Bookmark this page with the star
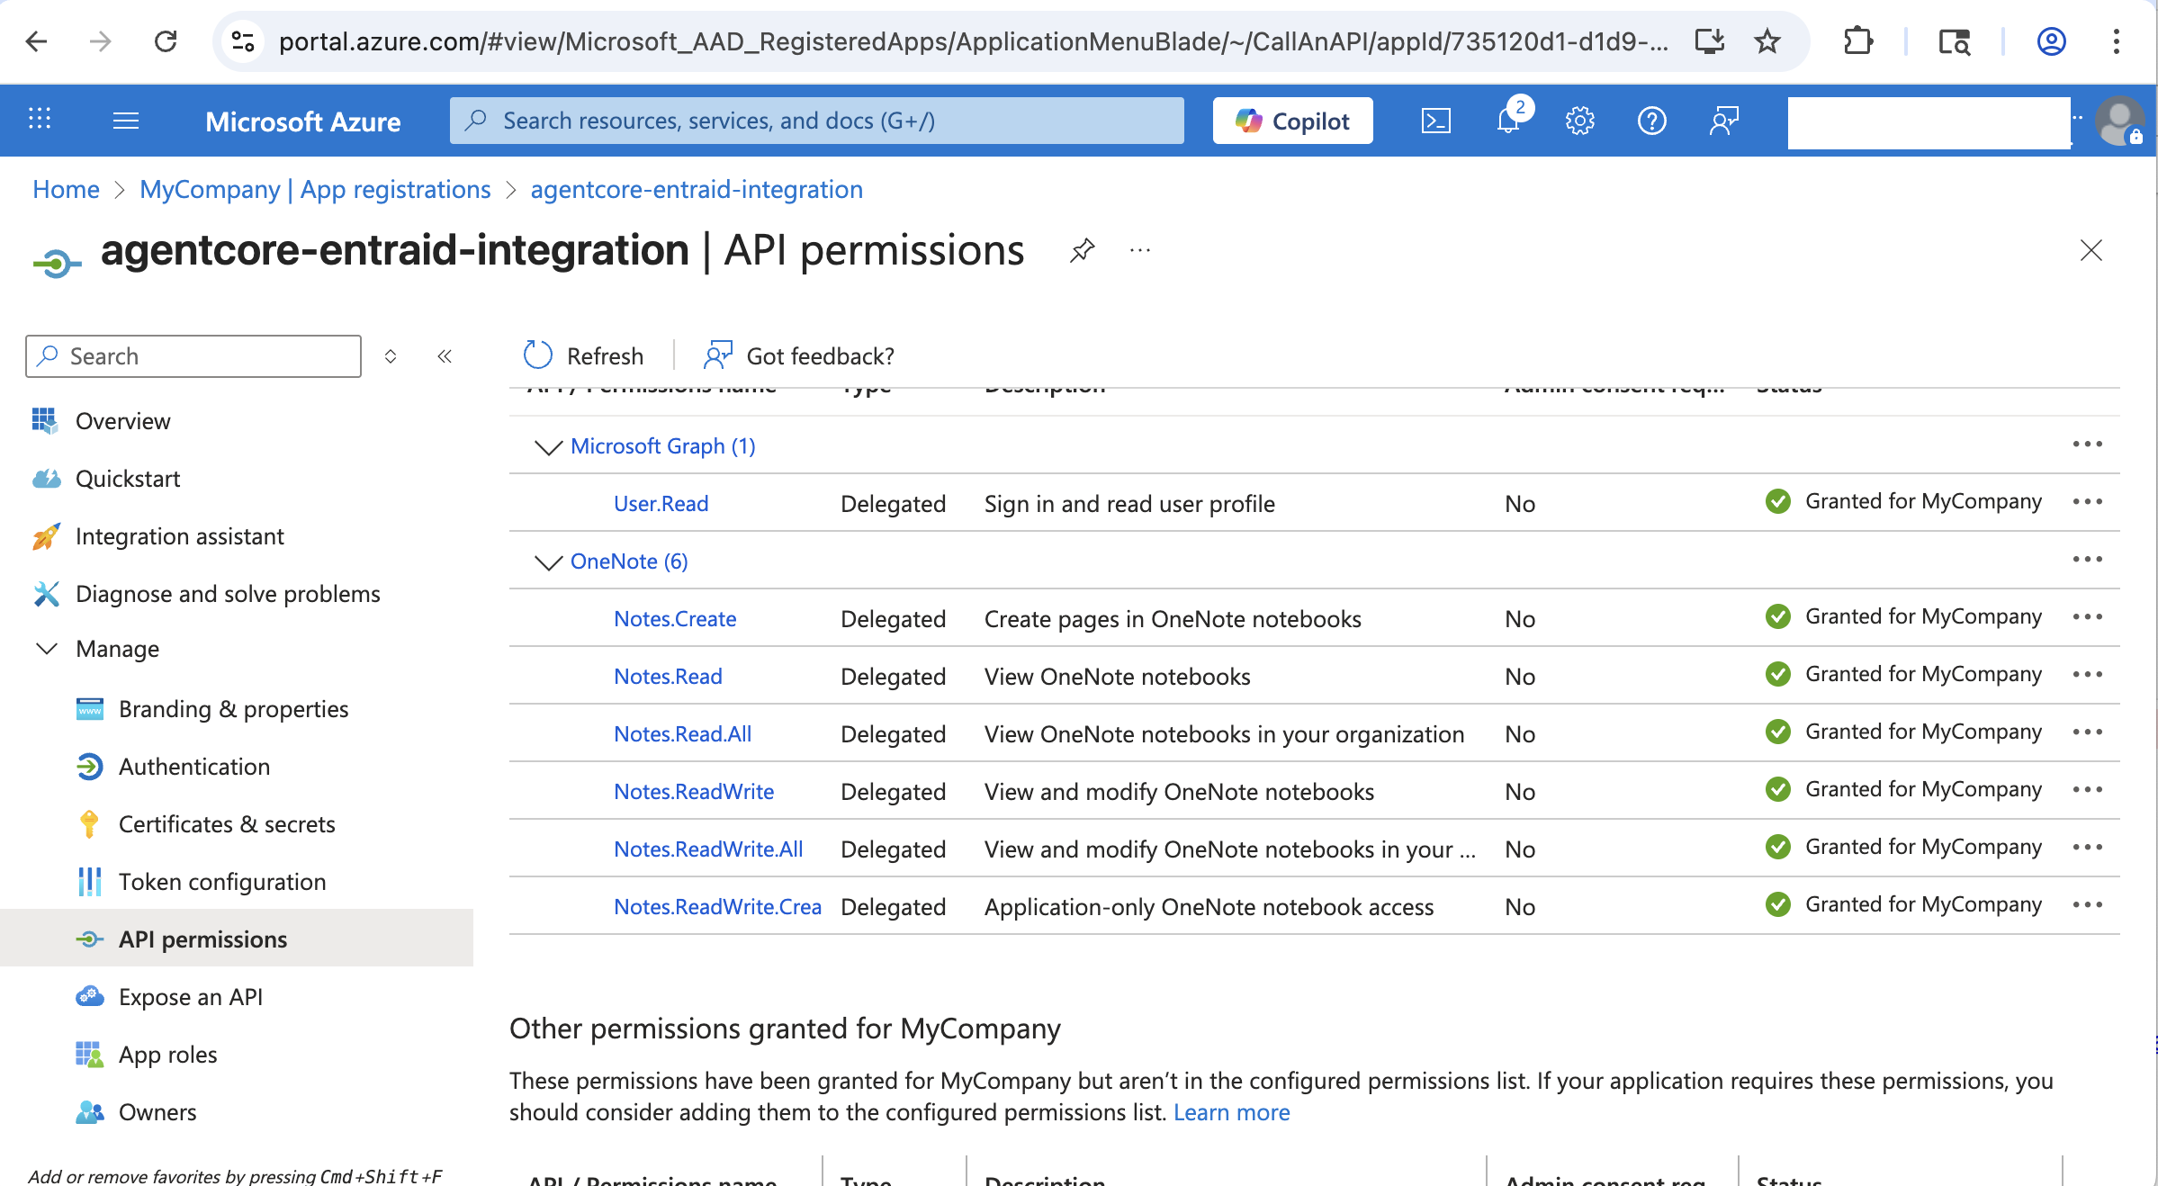 click(1767, 41)
